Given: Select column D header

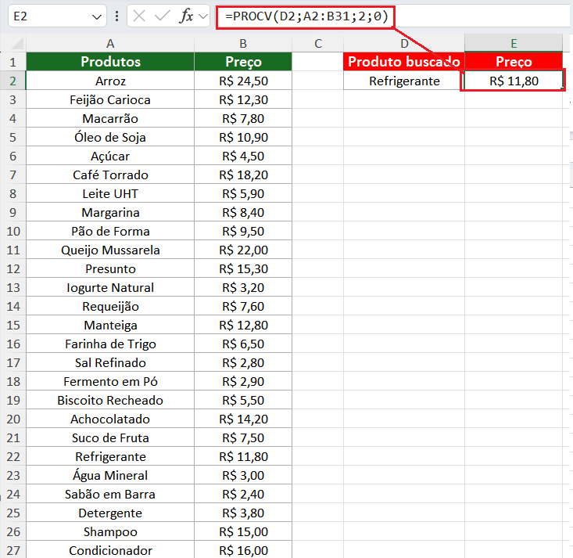Looking at the screenshot, I should (x=404, y=44).
